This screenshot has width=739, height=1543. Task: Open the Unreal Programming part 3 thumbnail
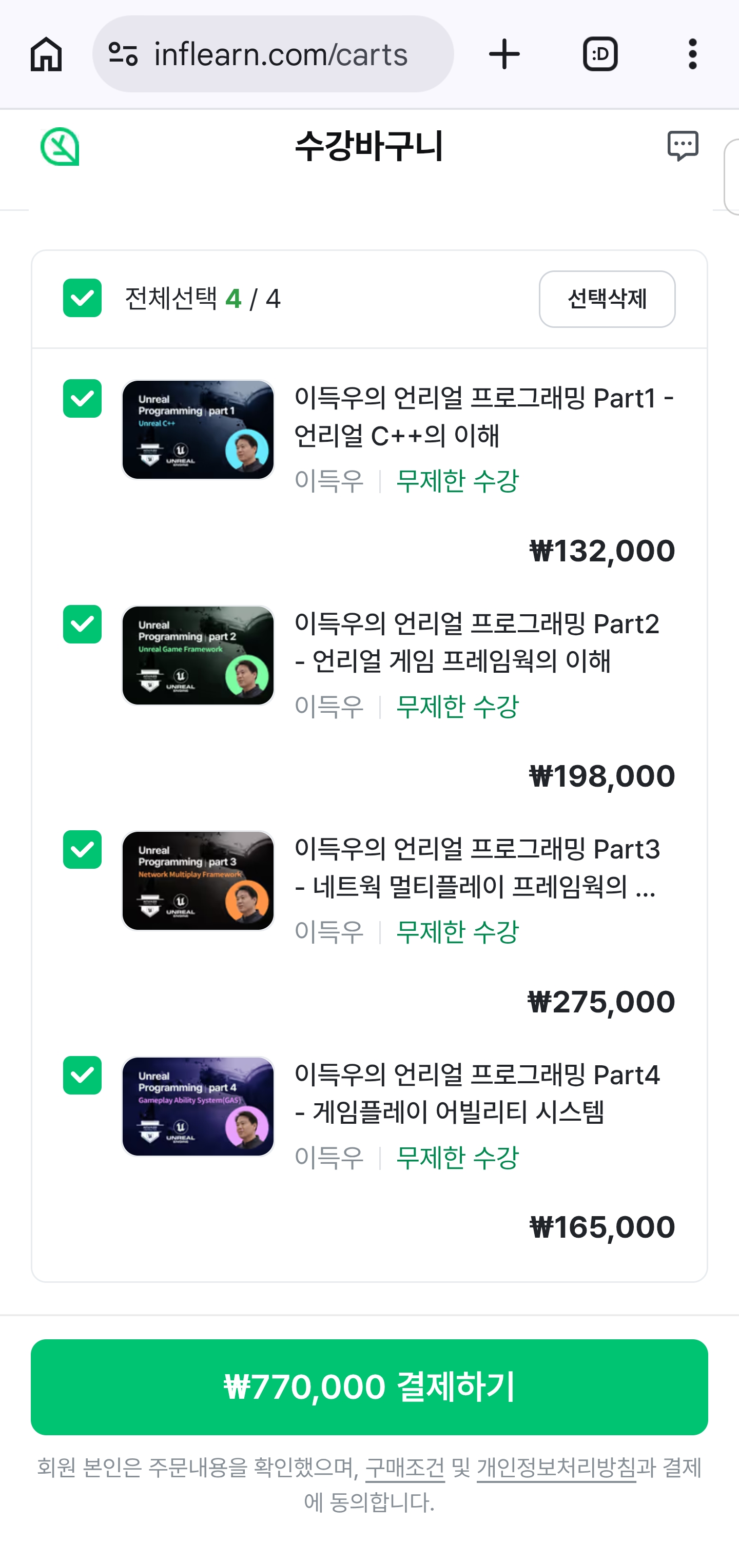[198, 881]
